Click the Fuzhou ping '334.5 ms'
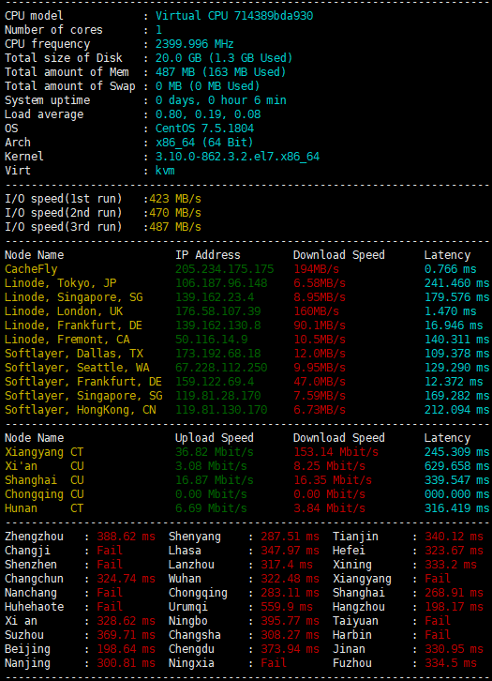Screen dimensions: 492x681 click(451, 663)
